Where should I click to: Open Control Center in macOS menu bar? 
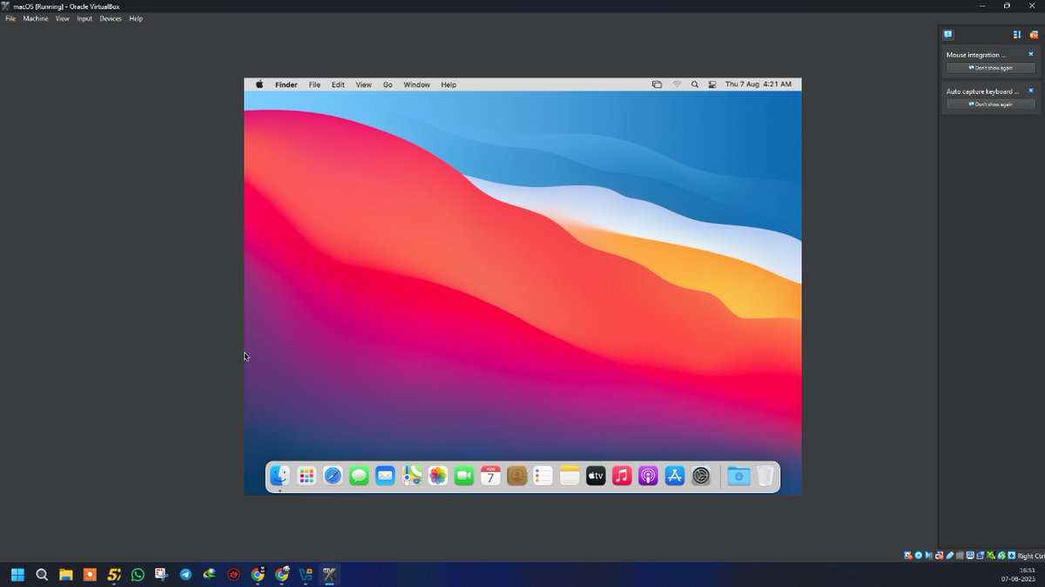point(712,84)
